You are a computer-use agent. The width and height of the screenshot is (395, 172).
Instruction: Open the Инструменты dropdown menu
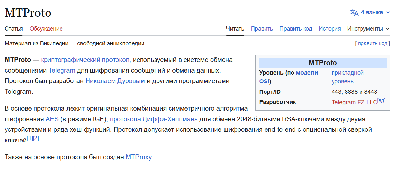tap(368, 29)
